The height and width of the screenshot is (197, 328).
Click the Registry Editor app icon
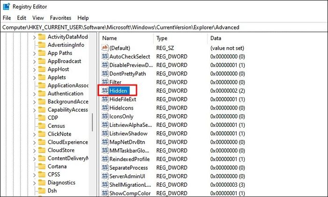6,7
